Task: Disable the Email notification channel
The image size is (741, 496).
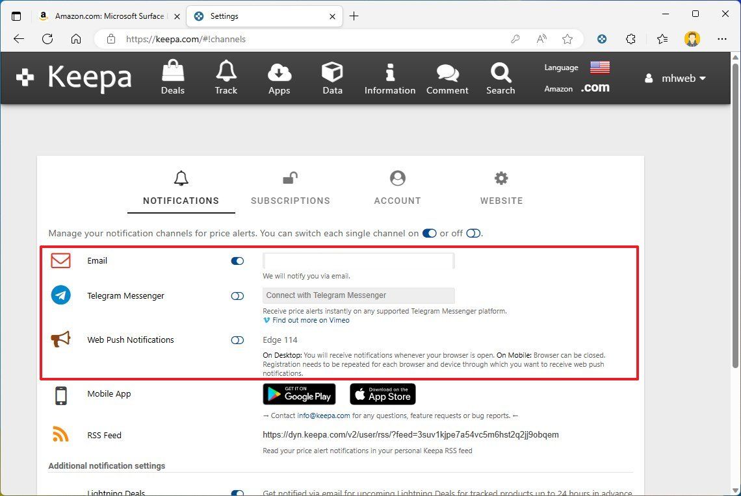Action: click(237, 260)
